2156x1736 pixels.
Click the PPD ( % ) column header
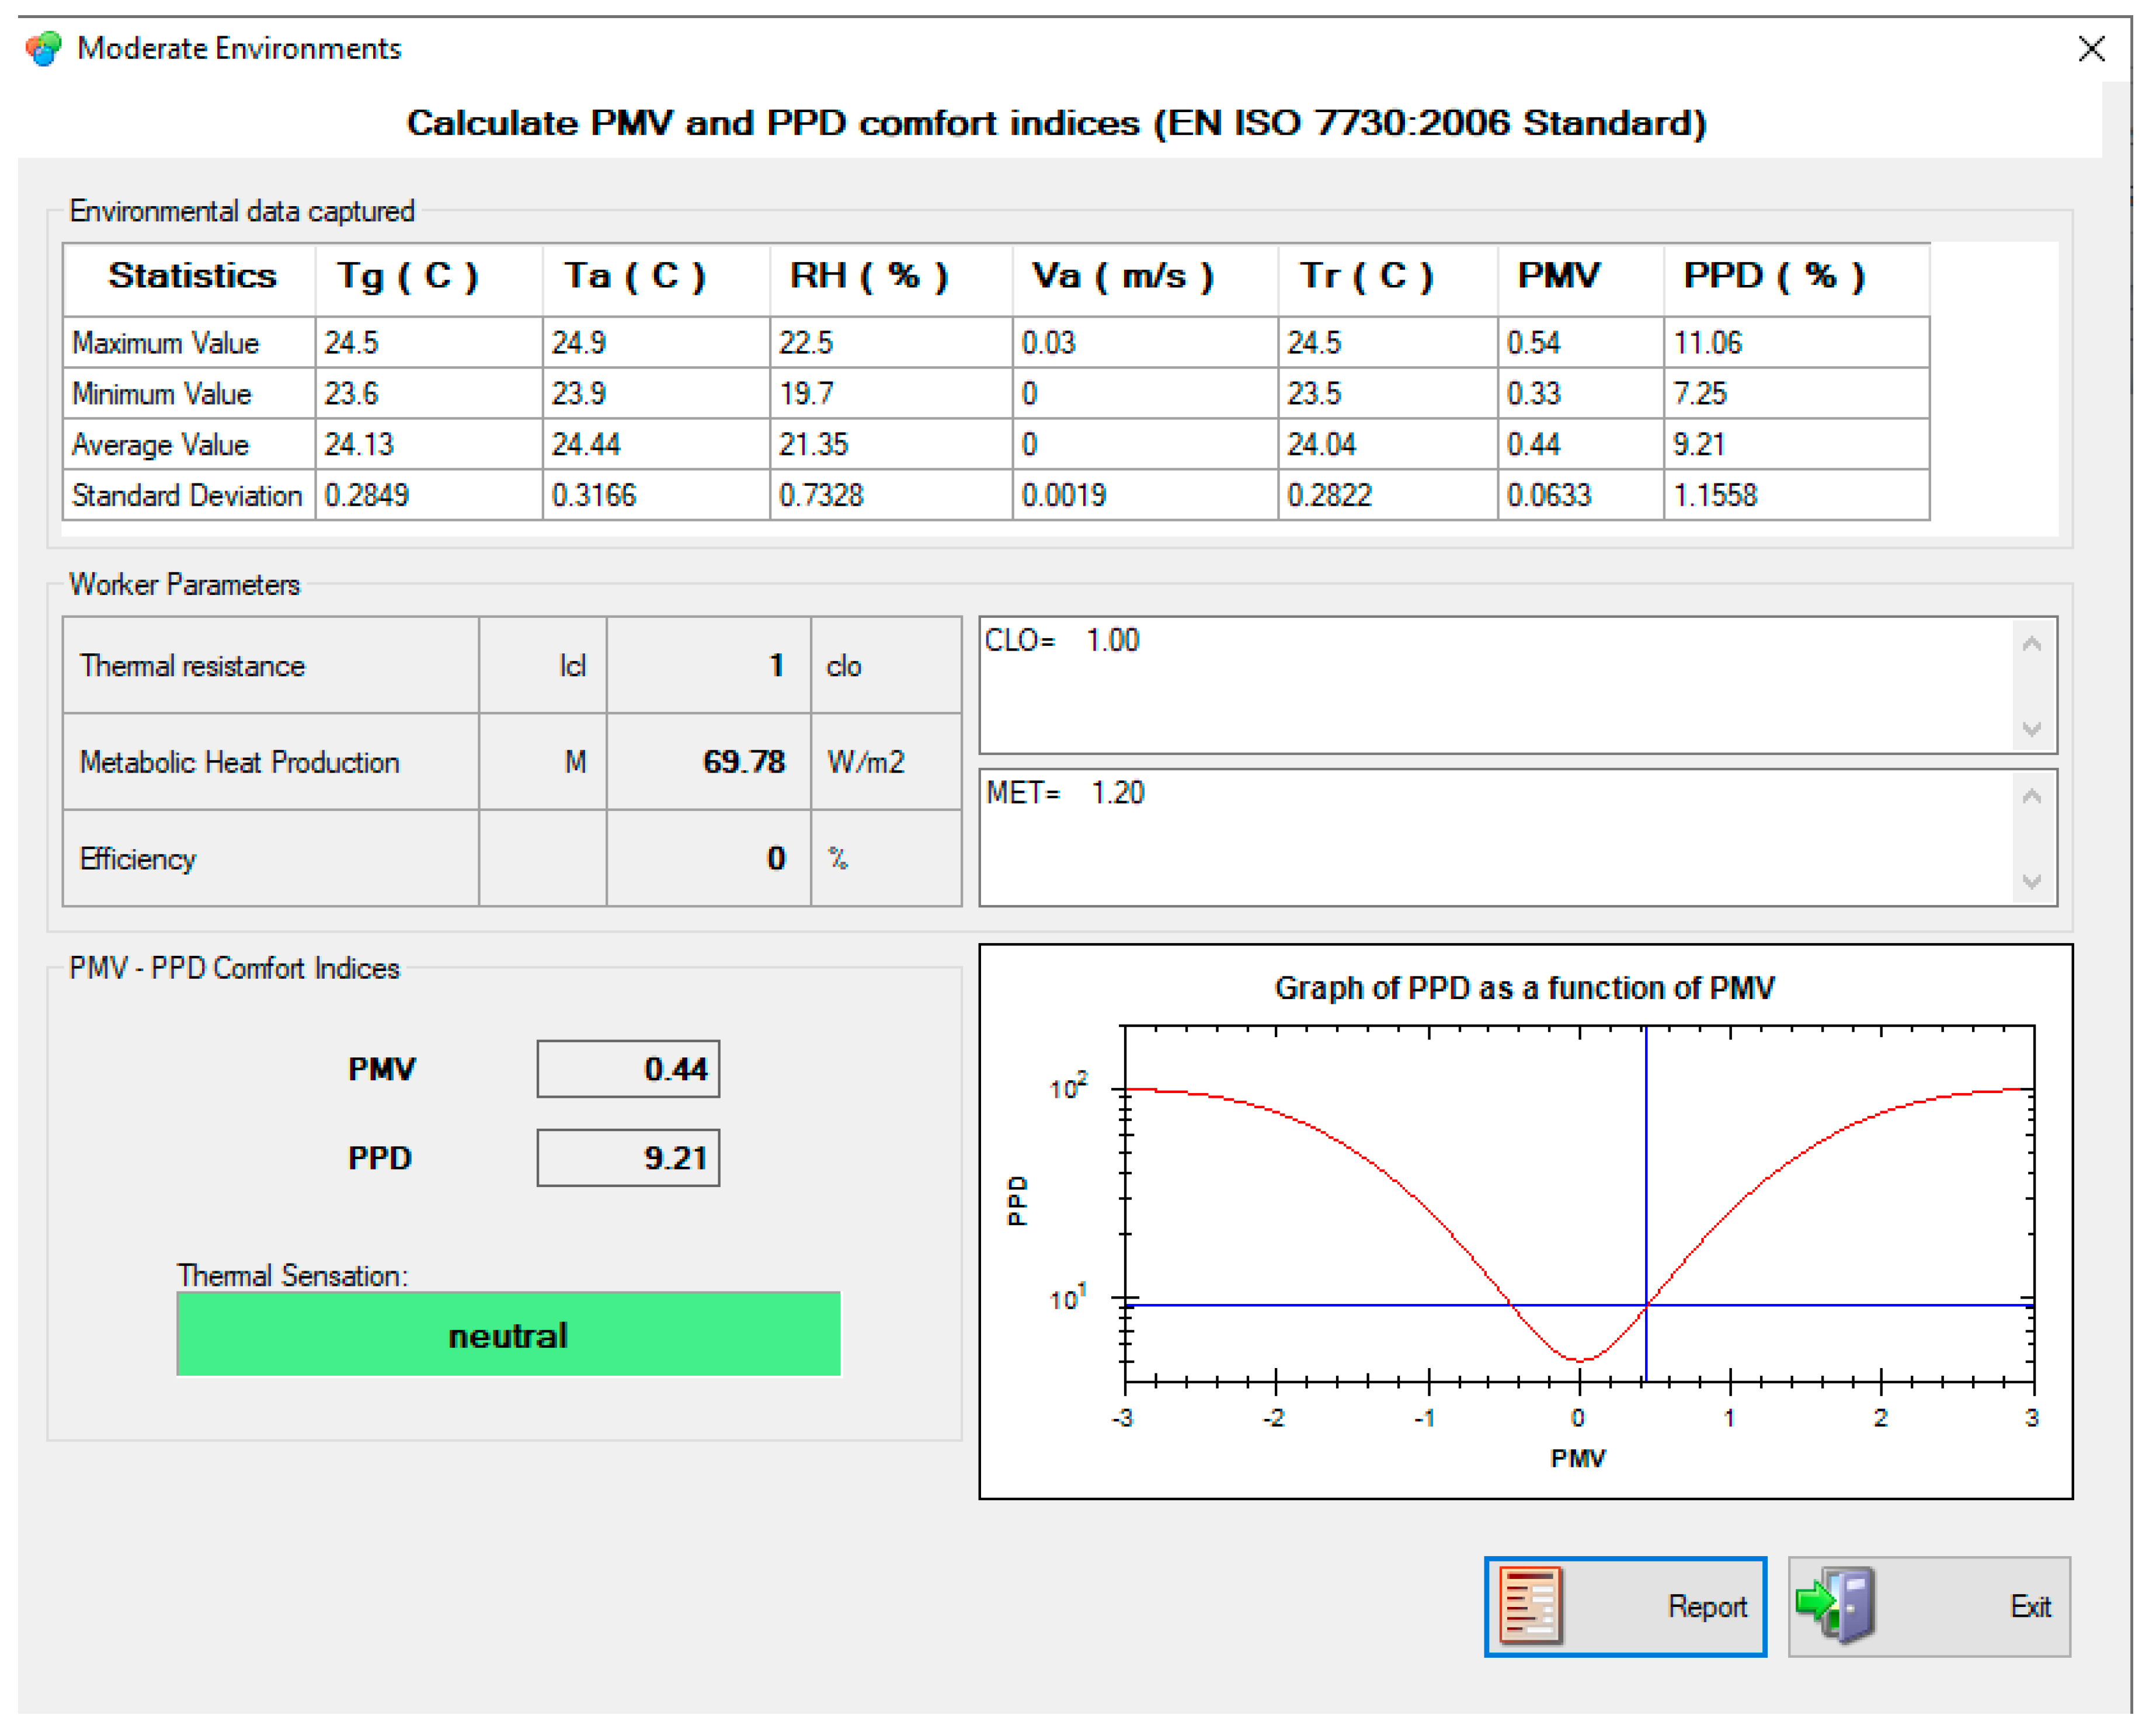1774,276
